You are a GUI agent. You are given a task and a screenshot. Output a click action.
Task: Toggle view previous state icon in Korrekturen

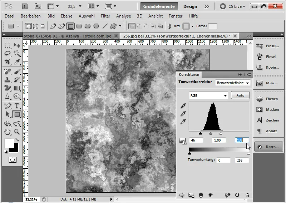[227, 195]
